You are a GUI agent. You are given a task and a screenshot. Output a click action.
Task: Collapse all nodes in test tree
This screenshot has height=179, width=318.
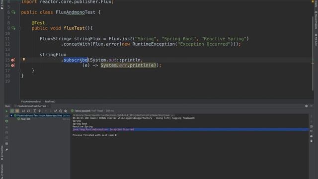pos(40,111)
